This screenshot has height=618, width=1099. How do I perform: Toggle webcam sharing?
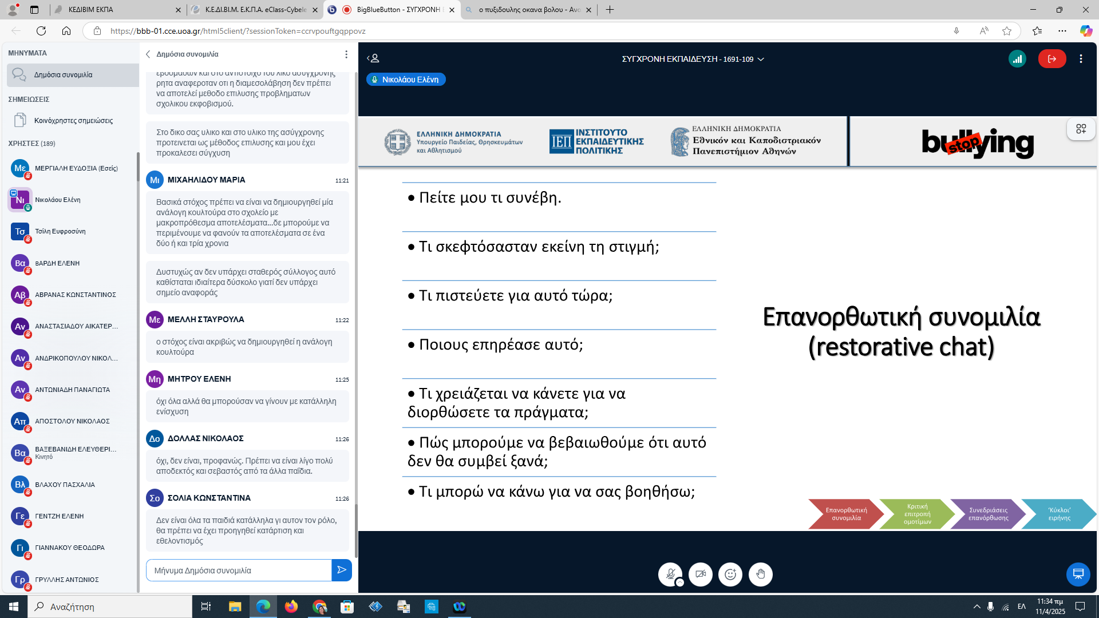coord(701,574)
